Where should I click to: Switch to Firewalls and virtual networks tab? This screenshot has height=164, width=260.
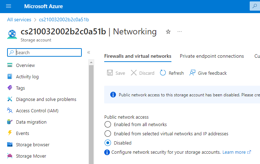coord(138,56)
